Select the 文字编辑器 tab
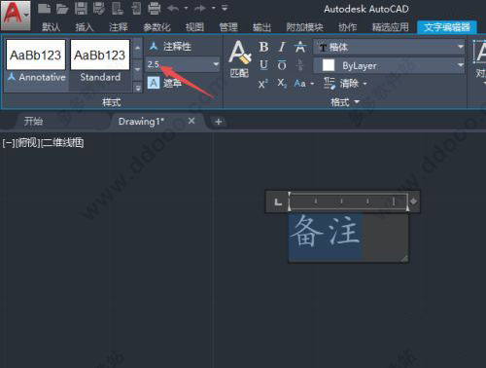Viewport: 486px width, 368px height. tap(447, 27)
